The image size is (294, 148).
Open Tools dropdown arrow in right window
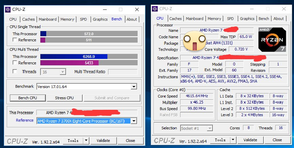tap(233, 140)
